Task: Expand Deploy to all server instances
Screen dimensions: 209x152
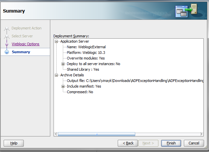Action: [63, 64]
